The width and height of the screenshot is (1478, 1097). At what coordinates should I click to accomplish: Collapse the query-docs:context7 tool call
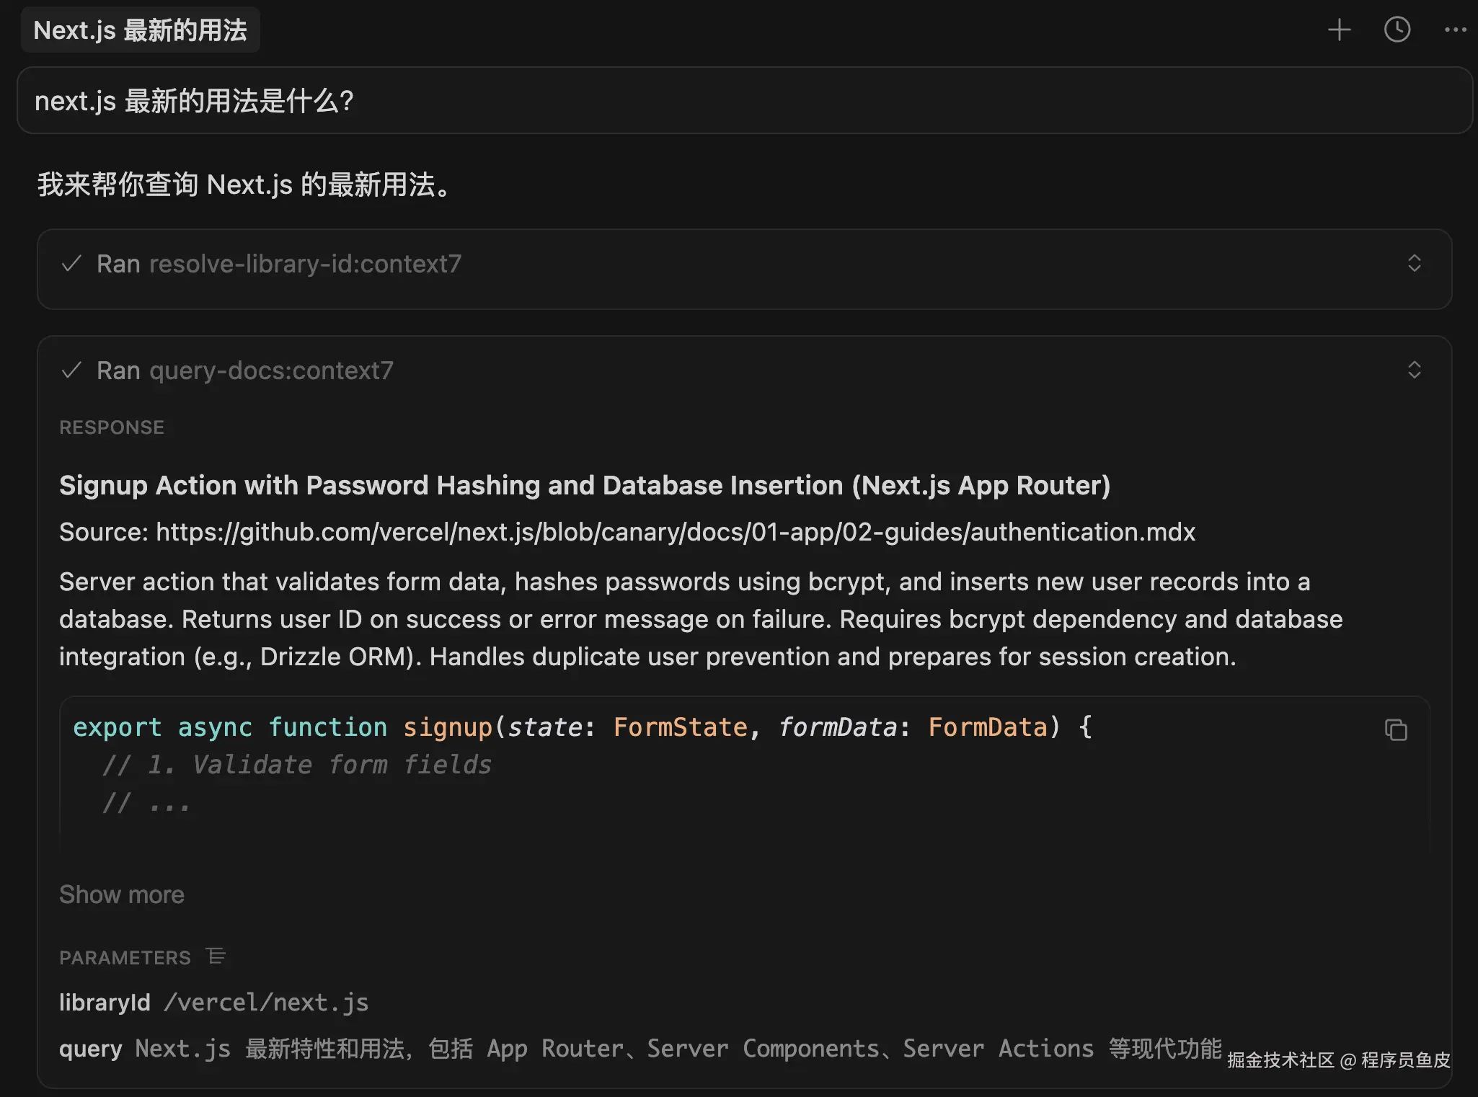1414,370
